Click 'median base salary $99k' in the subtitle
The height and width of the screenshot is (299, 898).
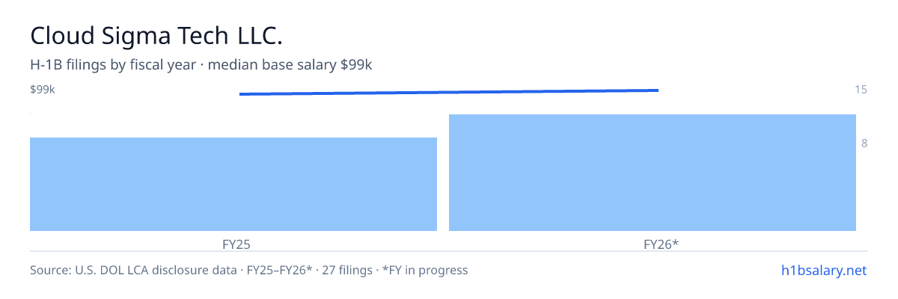[290, 65]
